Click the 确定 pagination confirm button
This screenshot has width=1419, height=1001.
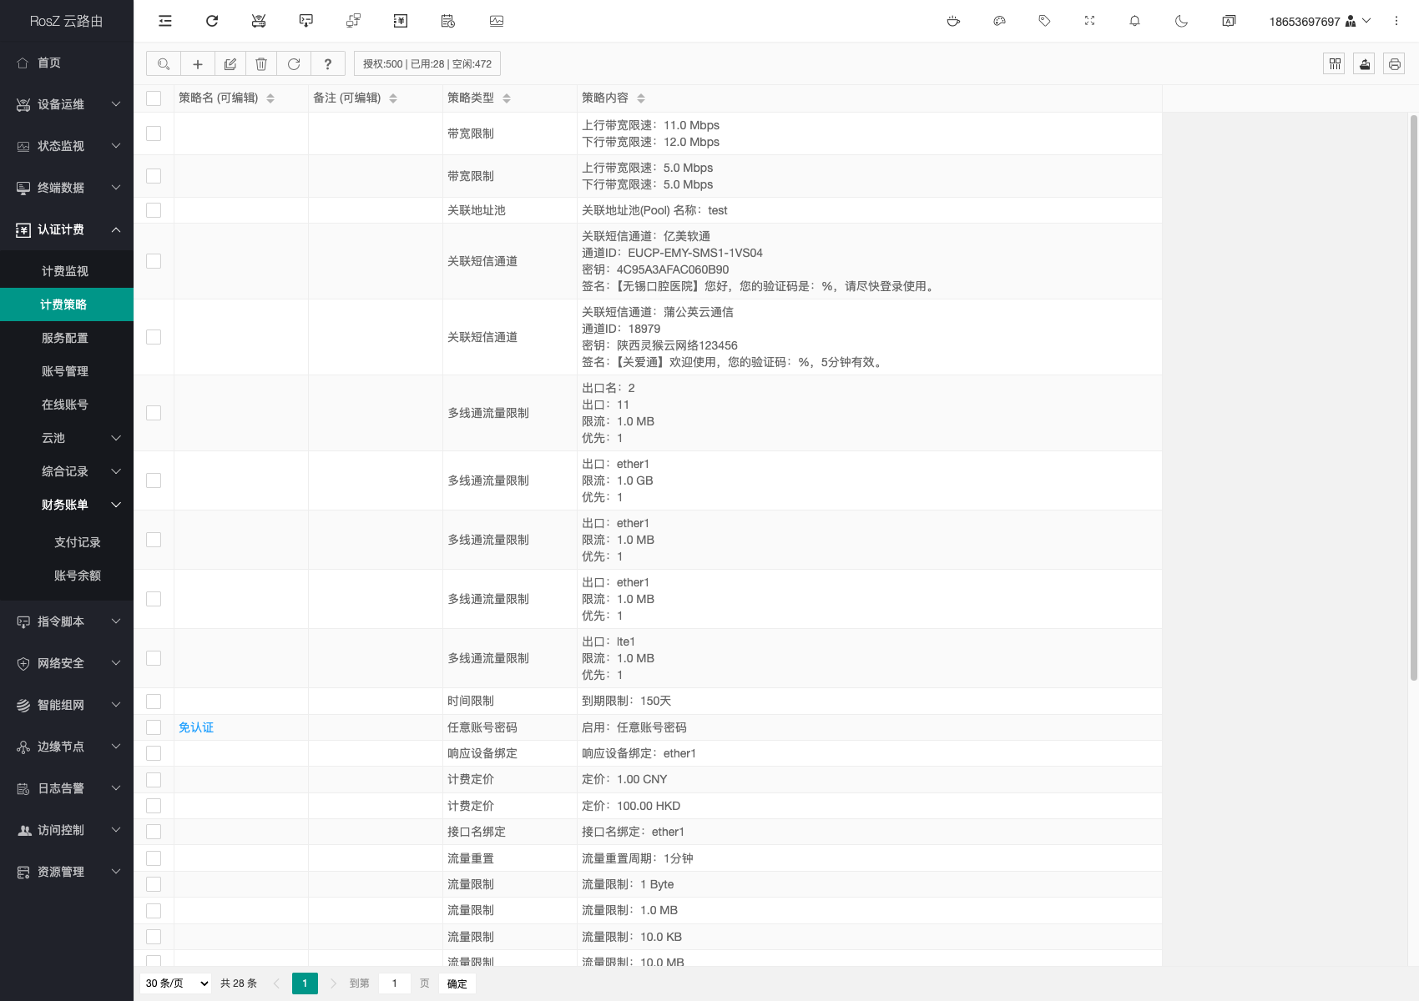coord(457,983)
